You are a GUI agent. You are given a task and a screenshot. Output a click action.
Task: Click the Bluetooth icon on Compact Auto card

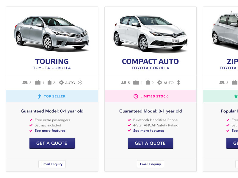pos(178,82)
